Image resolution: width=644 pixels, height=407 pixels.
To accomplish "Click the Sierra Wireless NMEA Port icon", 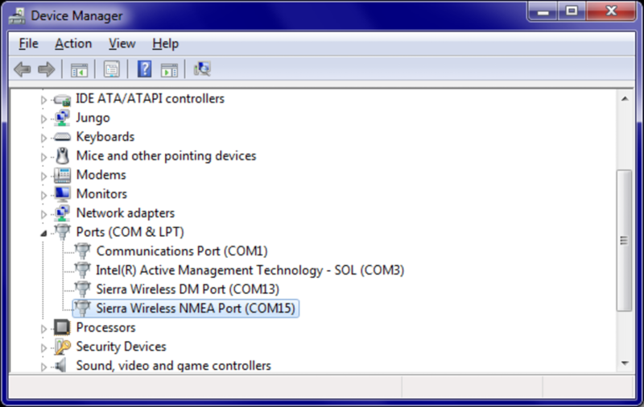I will 82,309.
